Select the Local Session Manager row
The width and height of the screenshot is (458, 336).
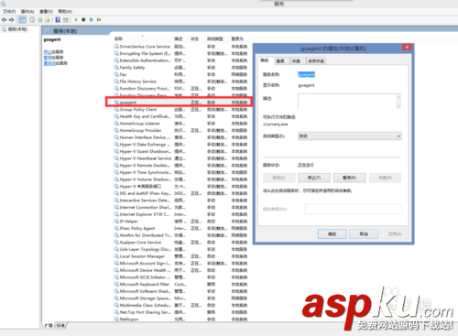click(x=180, y=256)
